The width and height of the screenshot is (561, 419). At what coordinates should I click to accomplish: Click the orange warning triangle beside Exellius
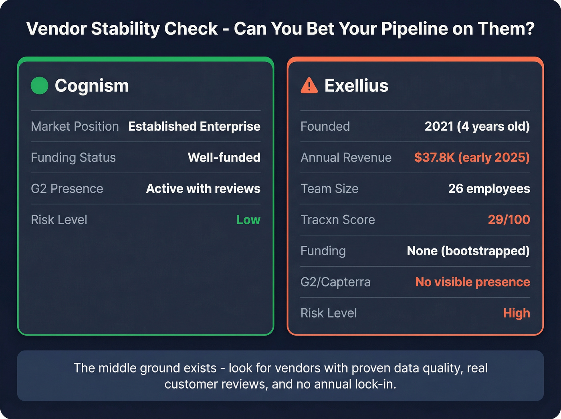(x=309, y=85)
